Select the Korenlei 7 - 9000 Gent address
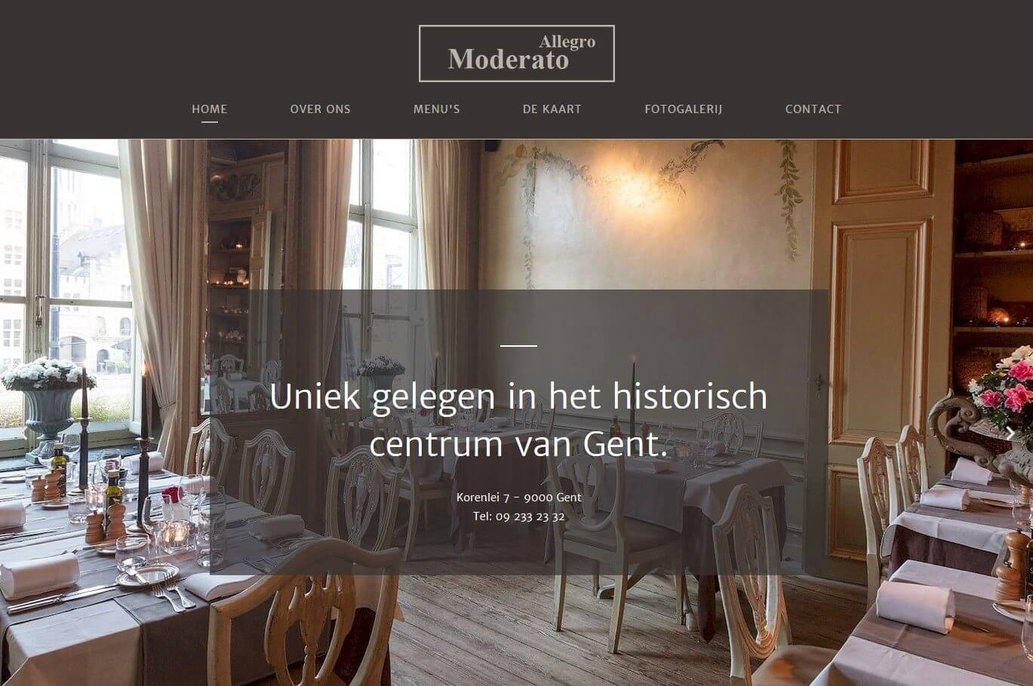This screenshot has width=1033, height=686. (518, 498)
